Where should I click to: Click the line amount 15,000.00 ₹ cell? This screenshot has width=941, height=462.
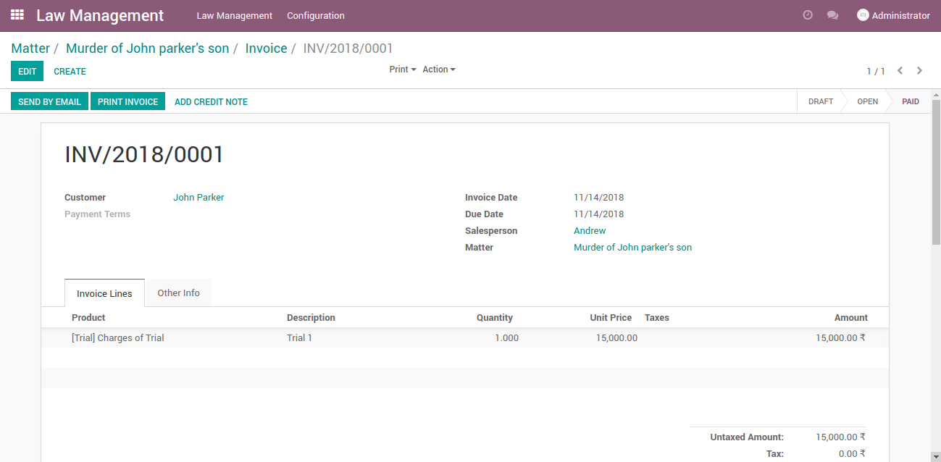coord(840,337)
